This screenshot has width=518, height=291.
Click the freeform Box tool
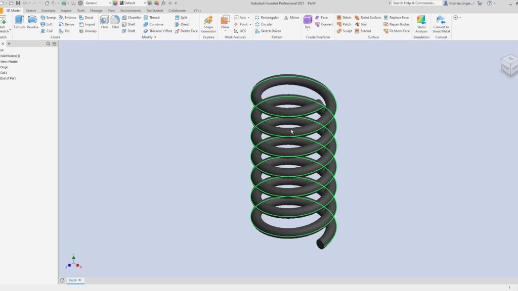tap(308, 22)
